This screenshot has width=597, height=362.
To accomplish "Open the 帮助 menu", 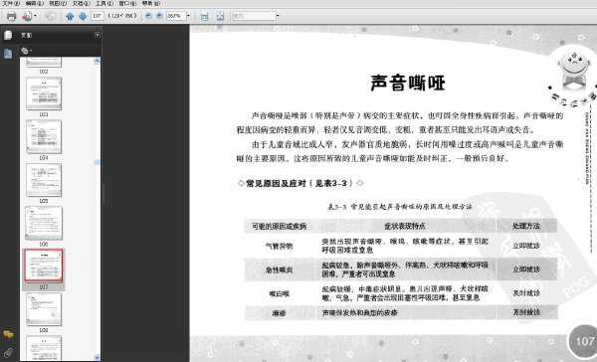I will (151, 3).
